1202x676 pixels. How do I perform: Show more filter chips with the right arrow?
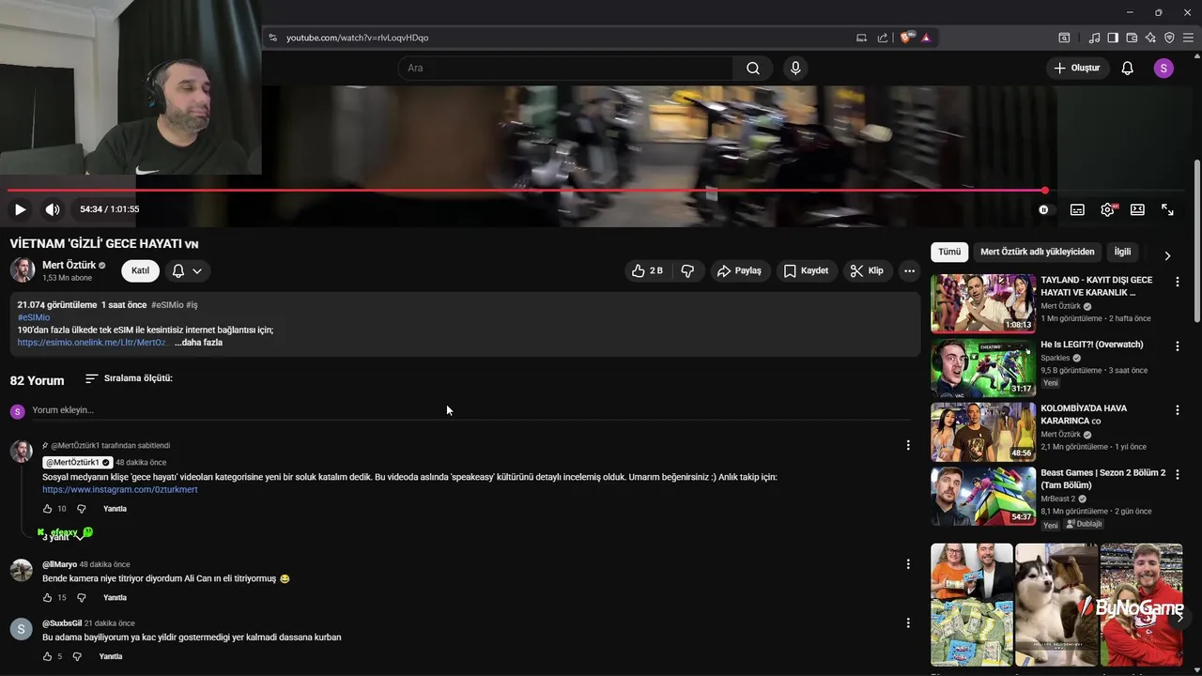click(x=1167, y=255)
